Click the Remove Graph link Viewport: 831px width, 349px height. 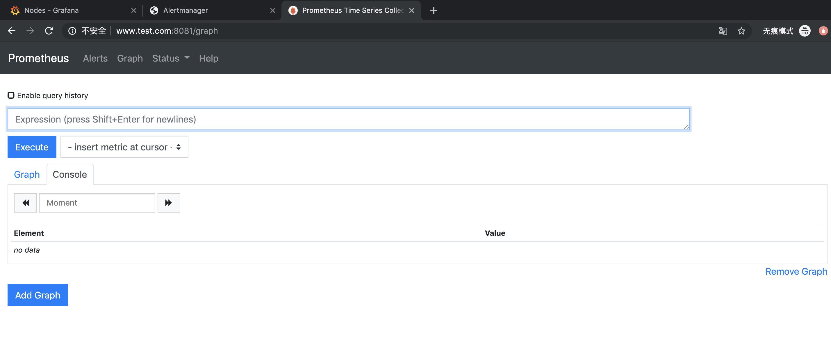pyautogui.click(x=796, y=271)
